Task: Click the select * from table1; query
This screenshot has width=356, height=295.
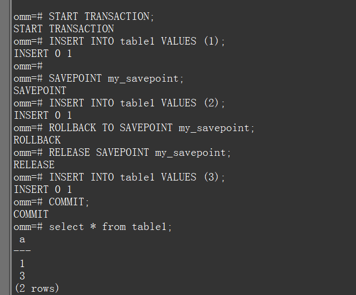Action: 93,227
